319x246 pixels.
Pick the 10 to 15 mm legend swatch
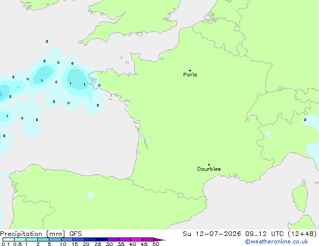66,239
